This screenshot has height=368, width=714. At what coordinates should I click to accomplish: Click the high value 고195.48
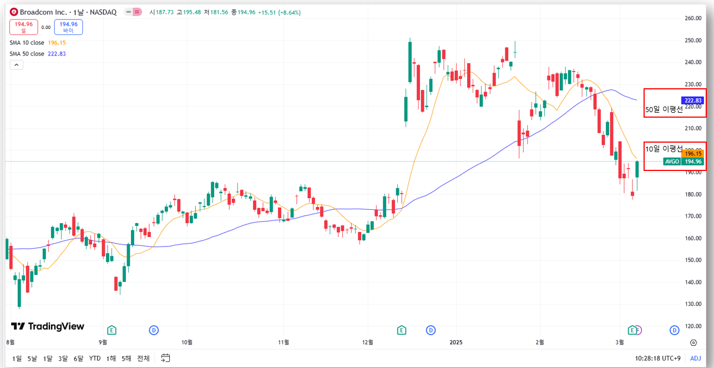point(189,12)
